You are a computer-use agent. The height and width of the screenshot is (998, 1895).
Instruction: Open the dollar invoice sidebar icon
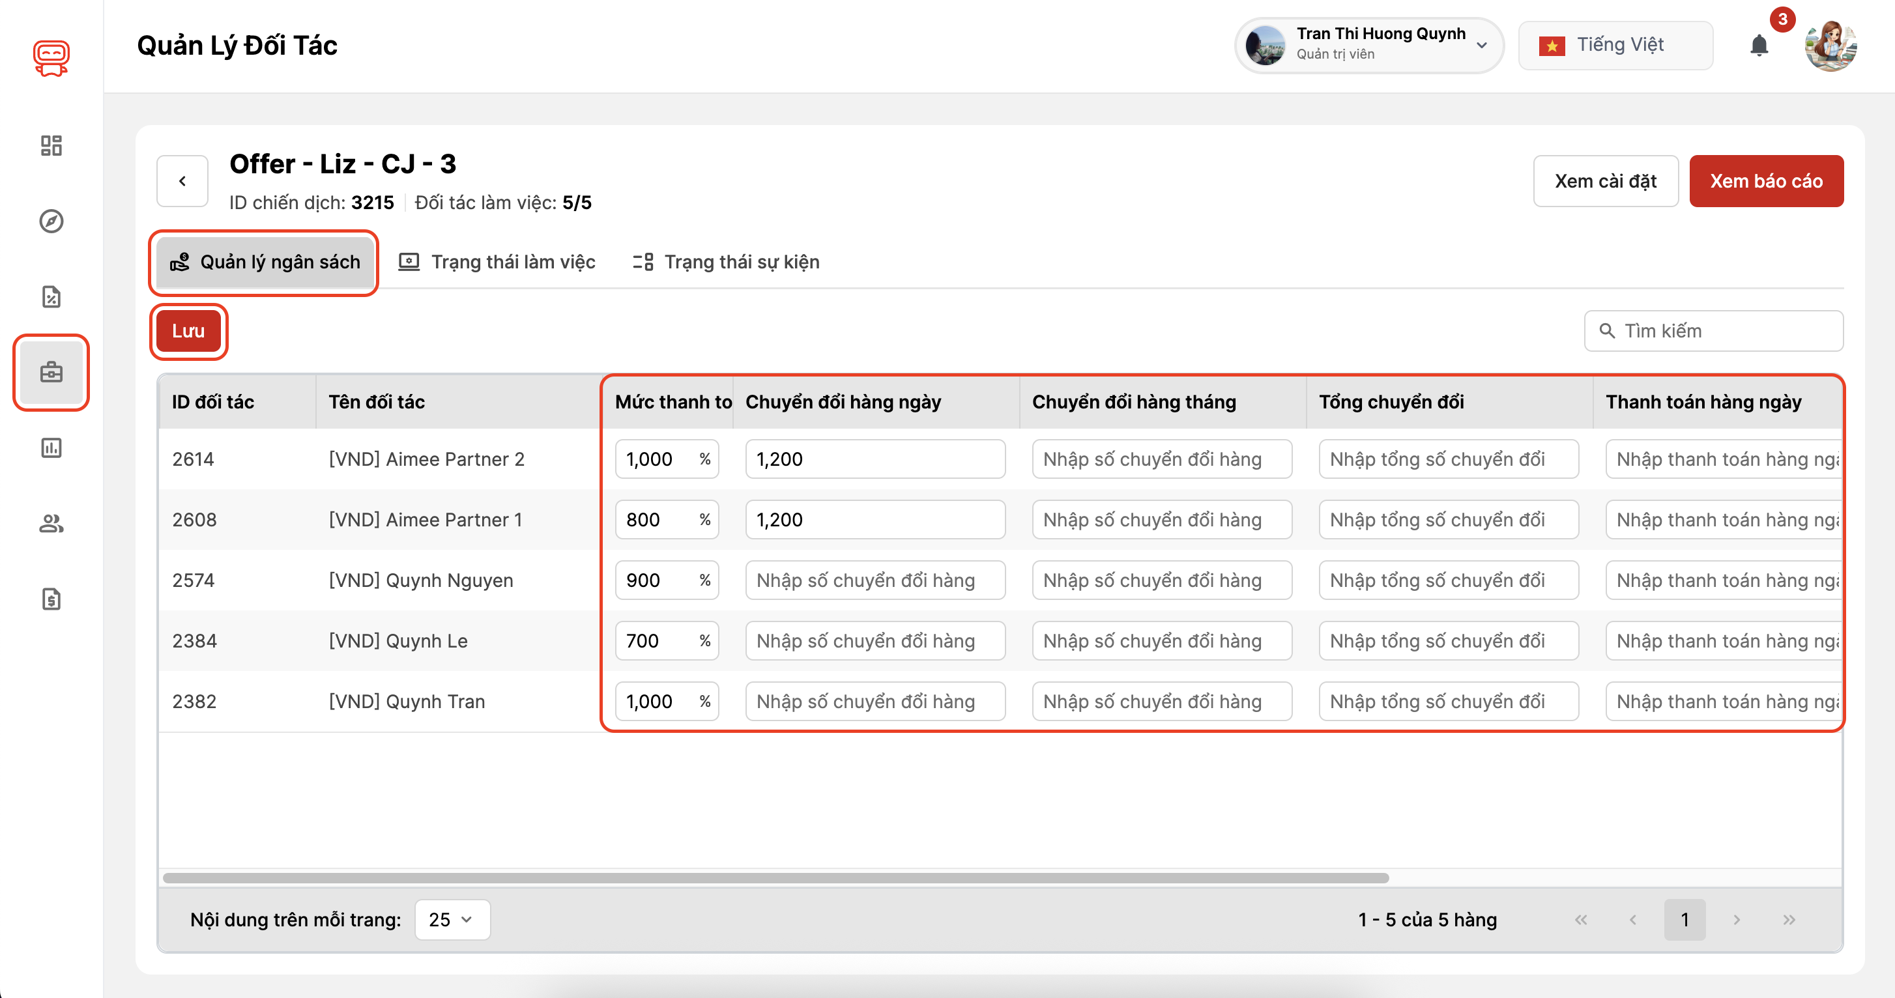(51, 599)
